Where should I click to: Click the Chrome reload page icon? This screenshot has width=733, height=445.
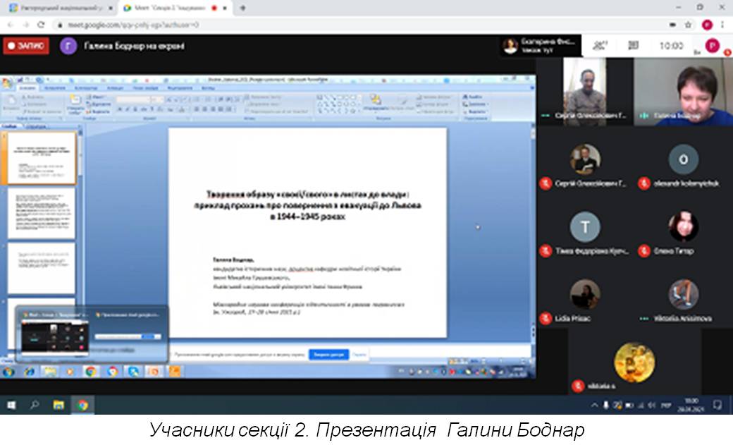tap(41, 25)
